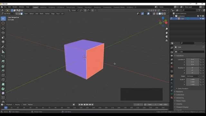Enable edge select mode
The height and width of the screenshot is (116, 206).
tap(19, 14)
